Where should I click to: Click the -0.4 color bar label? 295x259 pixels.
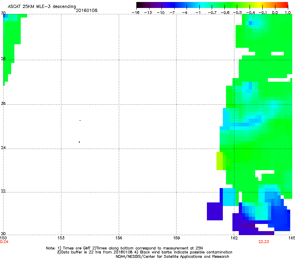click(250, 13)
